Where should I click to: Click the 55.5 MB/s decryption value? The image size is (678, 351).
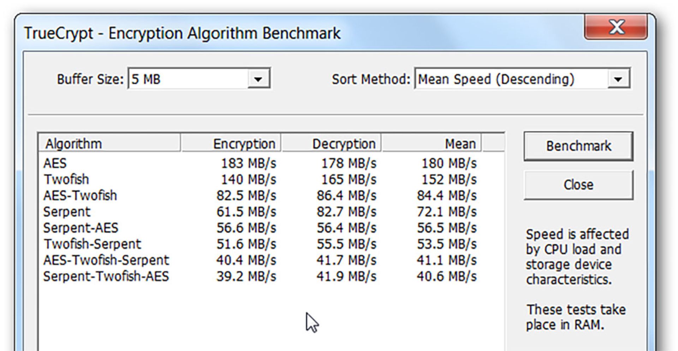[x=347, y=244]
